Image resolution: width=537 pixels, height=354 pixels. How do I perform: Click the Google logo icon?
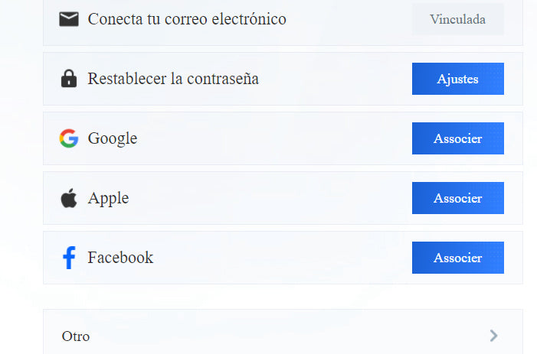coord(69,138)
